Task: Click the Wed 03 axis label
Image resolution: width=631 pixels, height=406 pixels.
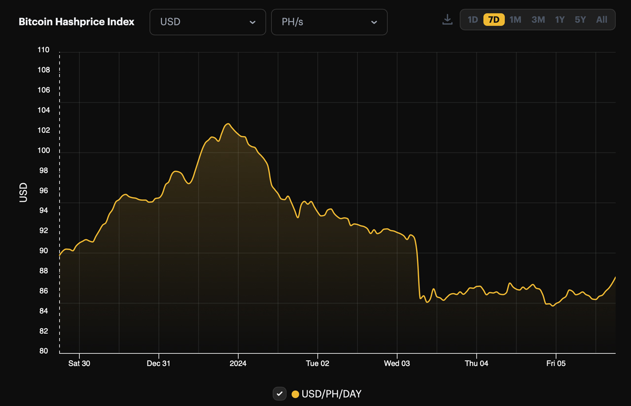Action: pyautogui.click(x=397, y=363)
